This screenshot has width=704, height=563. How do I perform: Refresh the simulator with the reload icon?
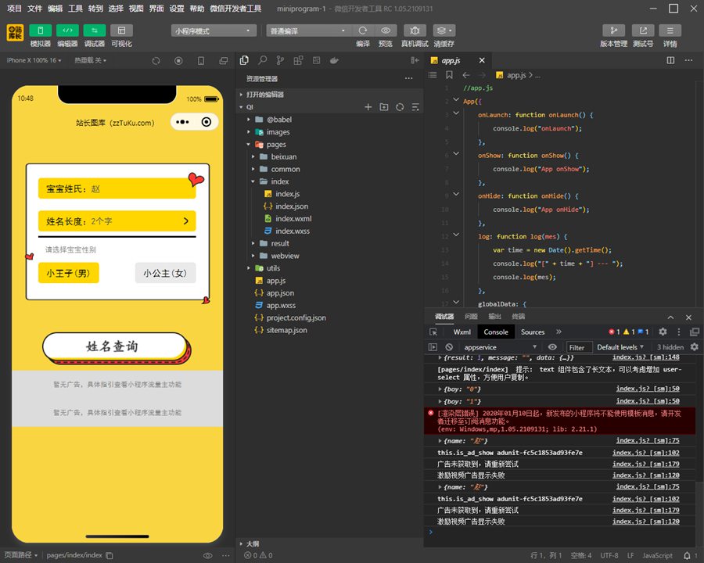tap(156, 60)
